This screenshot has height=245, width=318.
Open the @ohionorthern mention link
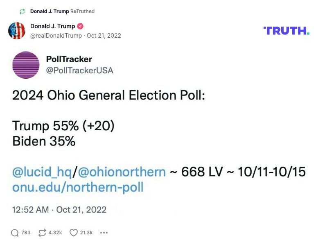click(122, 172)
